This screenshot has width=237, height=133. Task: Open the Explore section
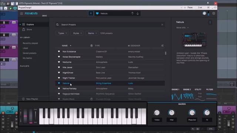(x=34, y=24)
